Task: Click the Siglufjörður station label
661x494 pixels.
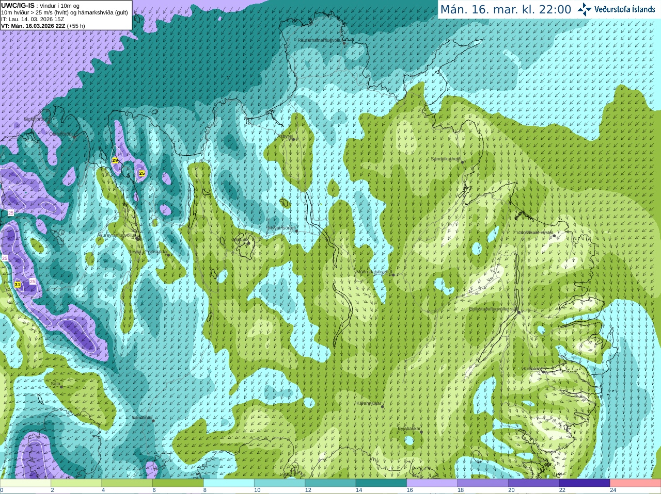Action: 36,119
